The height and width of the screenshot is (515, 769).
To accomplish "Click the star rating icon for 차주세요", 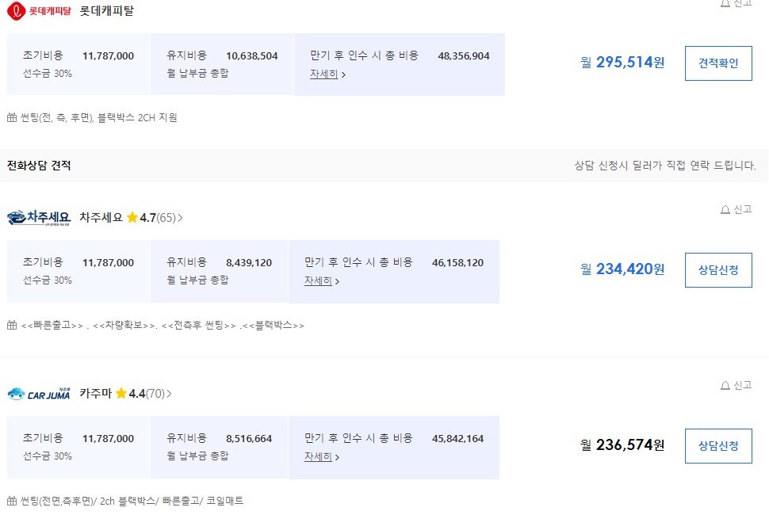I will pyautogui.click(x=132, y=217).
